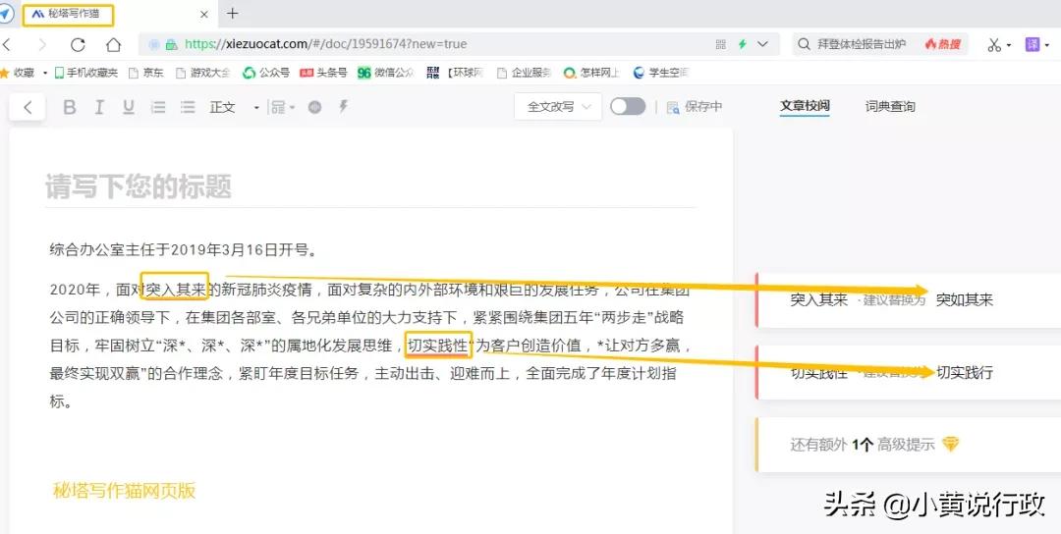Expand the address bar history dropdown
The image size is (1061, 534).
click(x=762, y=44)
